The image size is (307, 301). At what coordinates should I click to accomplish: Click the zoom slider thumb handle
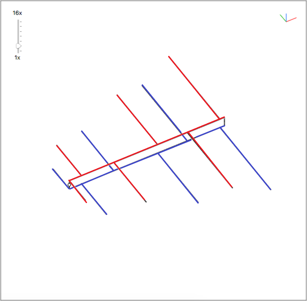click(18, 46)
